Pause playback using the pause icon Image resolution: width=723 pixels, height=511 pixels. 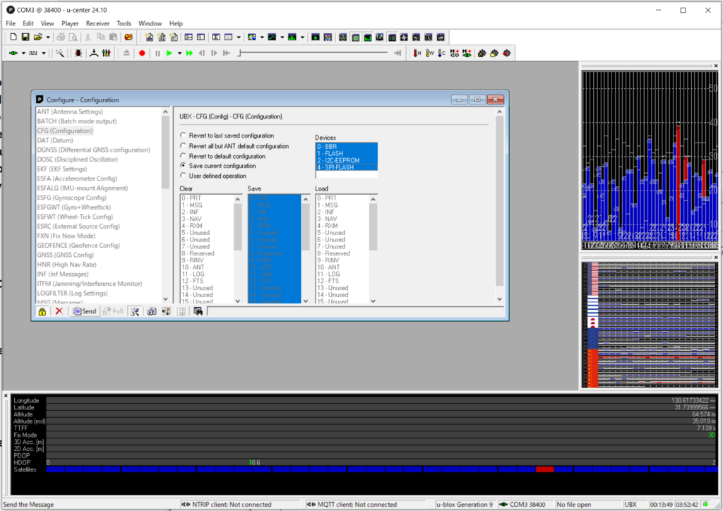coord(157,54)
